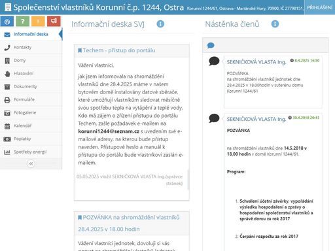The width and height of the screenshot is (335, 251).
Task: Open the Hlasování sidebar item
Action: pos(31,73)
